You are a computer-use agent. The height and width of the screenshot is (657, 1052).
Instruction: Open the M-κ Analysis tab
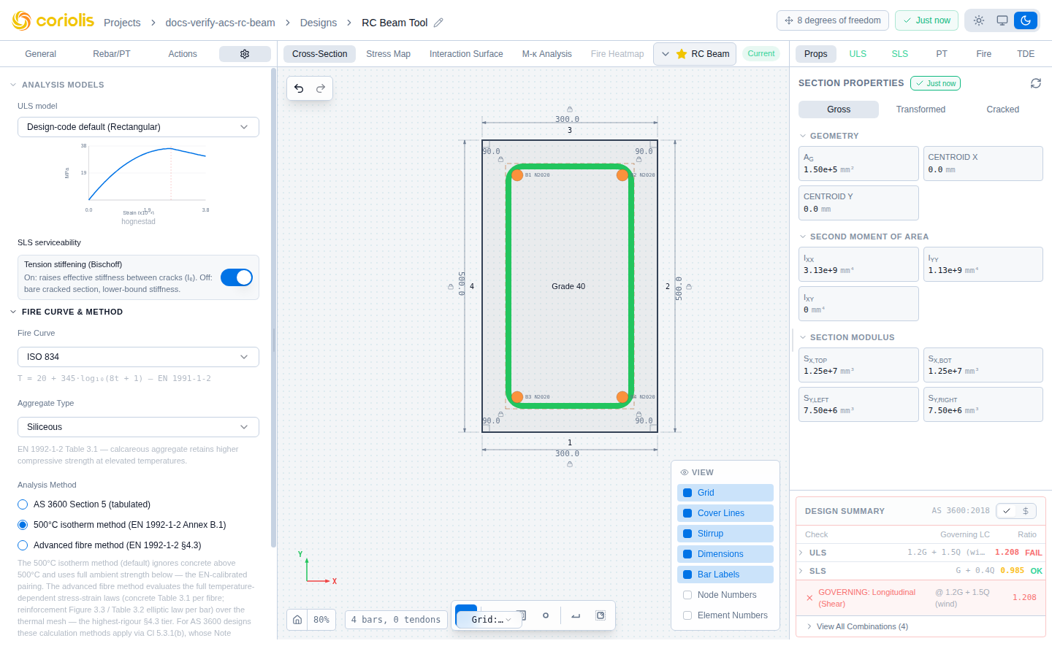[546, 54]
